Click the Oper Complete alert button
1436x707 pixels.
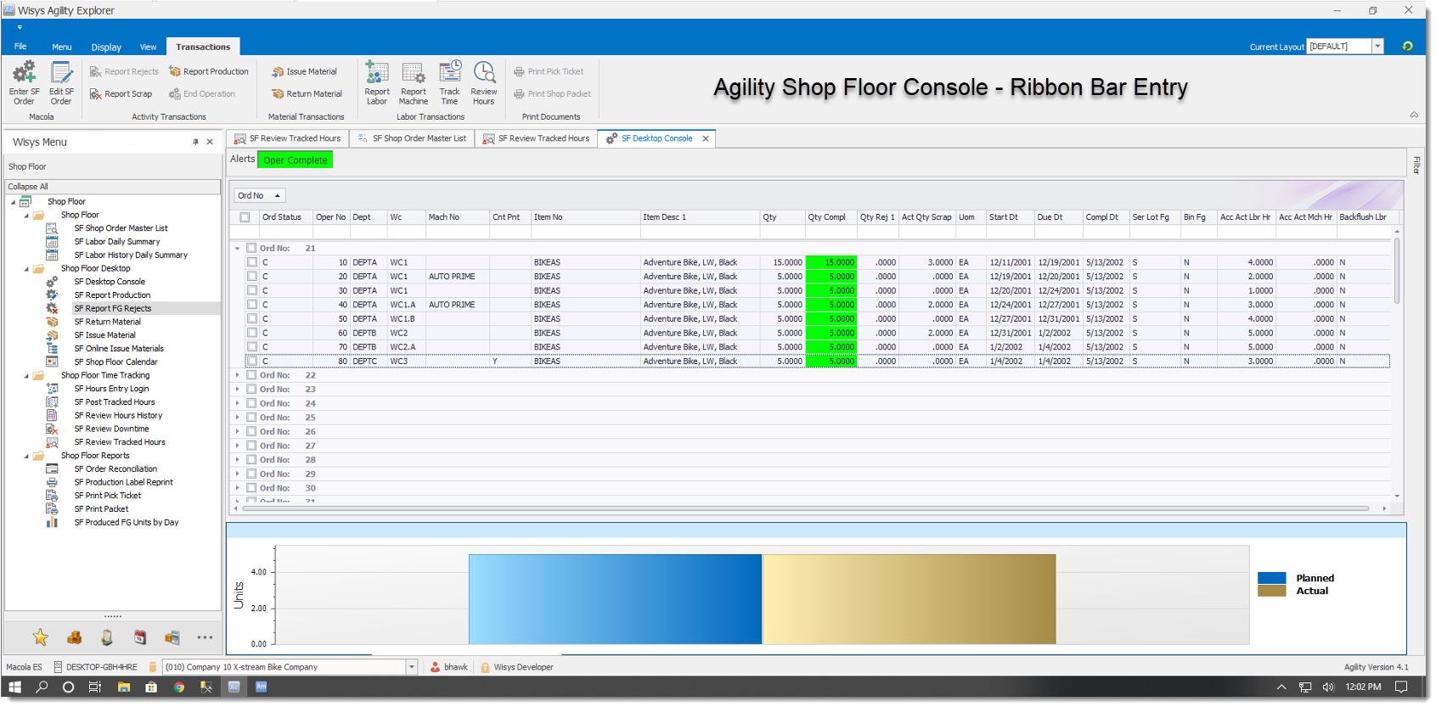pyautogui.click(x=295, y=160)
